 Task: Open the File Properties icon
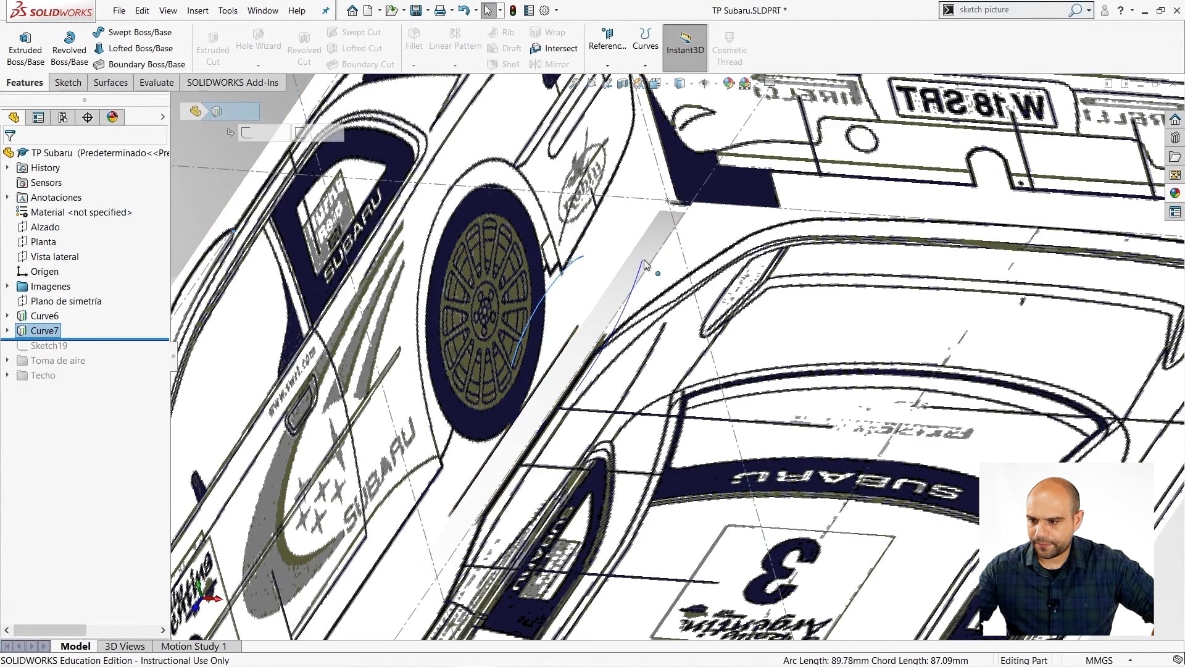tap(529, 10)
